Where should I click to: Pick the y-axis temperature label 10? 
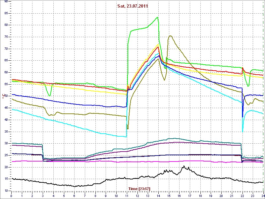(x=6, y=191)
